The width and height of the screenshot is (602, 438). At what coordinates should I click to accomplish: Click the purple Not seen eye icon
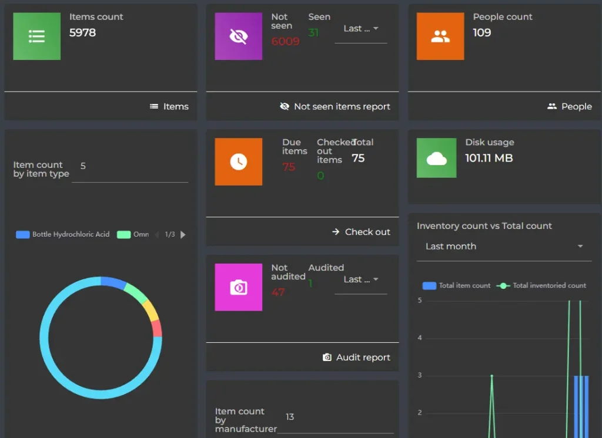click(x=239, y=36)
